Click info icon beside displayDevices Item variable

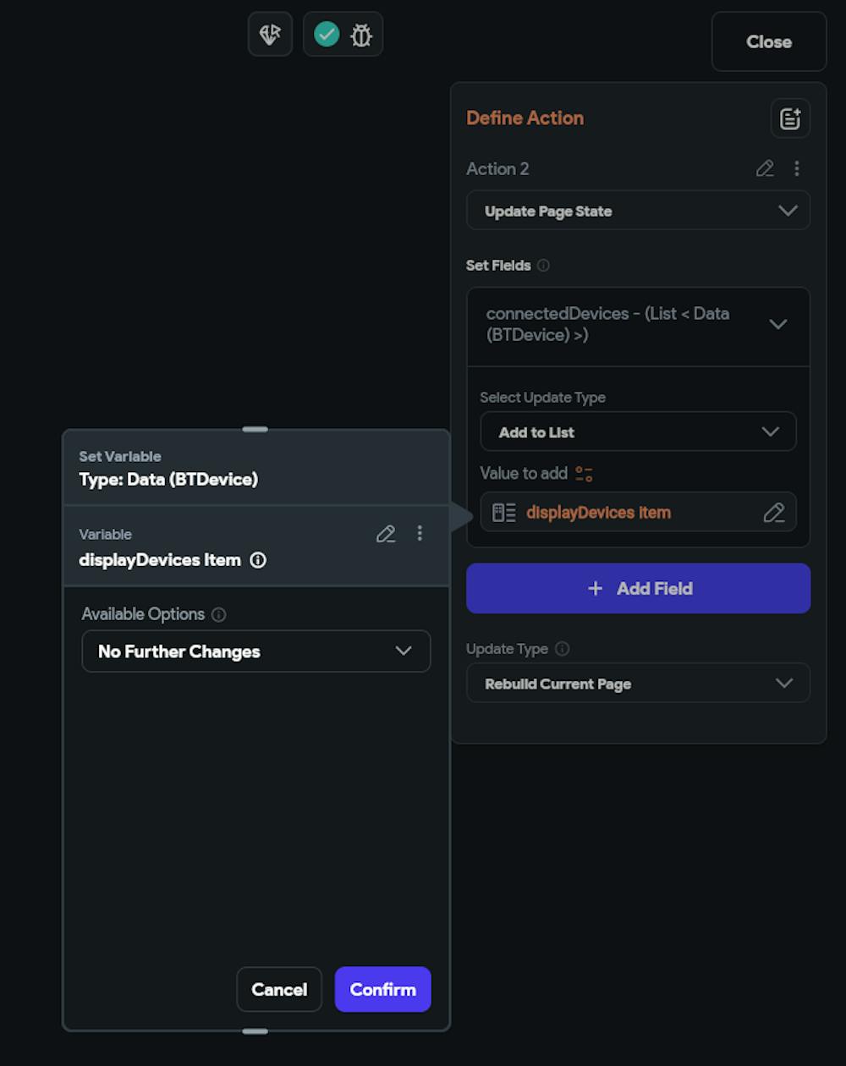point(258,560)
